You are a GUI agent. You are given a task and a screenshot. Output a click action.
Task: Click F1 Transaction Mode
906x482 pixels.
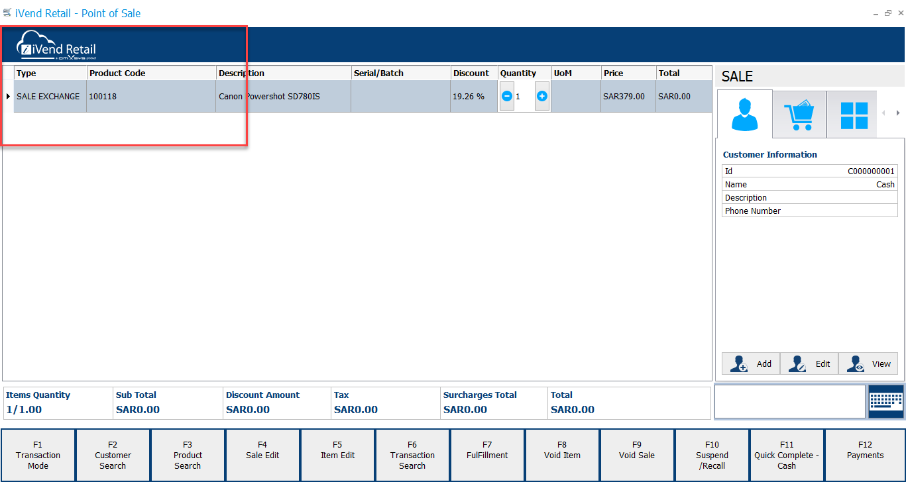pyautogui.click(x=38, y=455)
